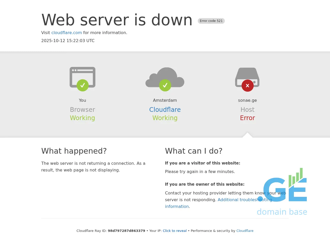Open Additional troubleshooting information link
Viewport: 330px width, 243px height.
tap(219, 203)
